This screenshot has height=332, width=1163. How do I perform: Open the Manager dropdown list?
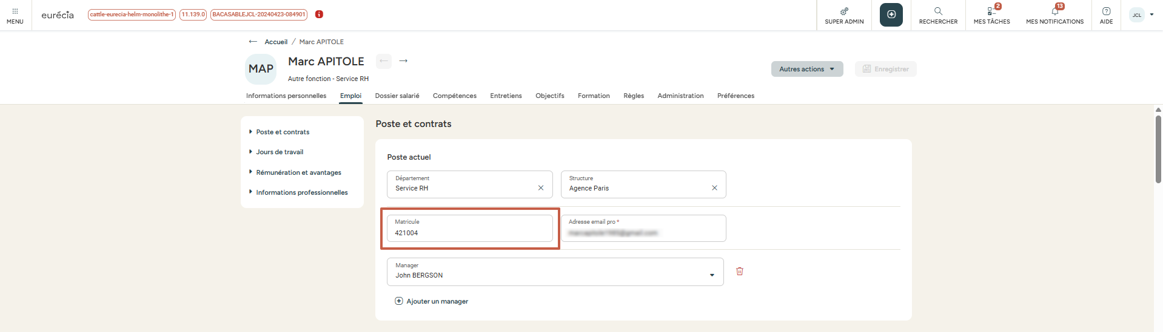point(711,275)
